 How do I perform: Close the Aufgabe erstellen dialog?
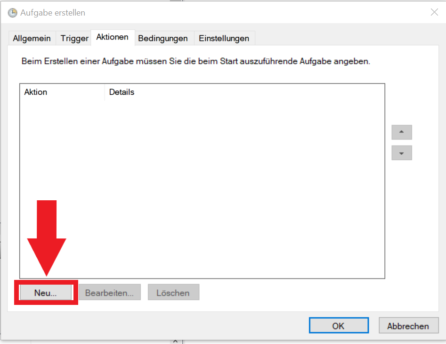click(x=434, y=12)
